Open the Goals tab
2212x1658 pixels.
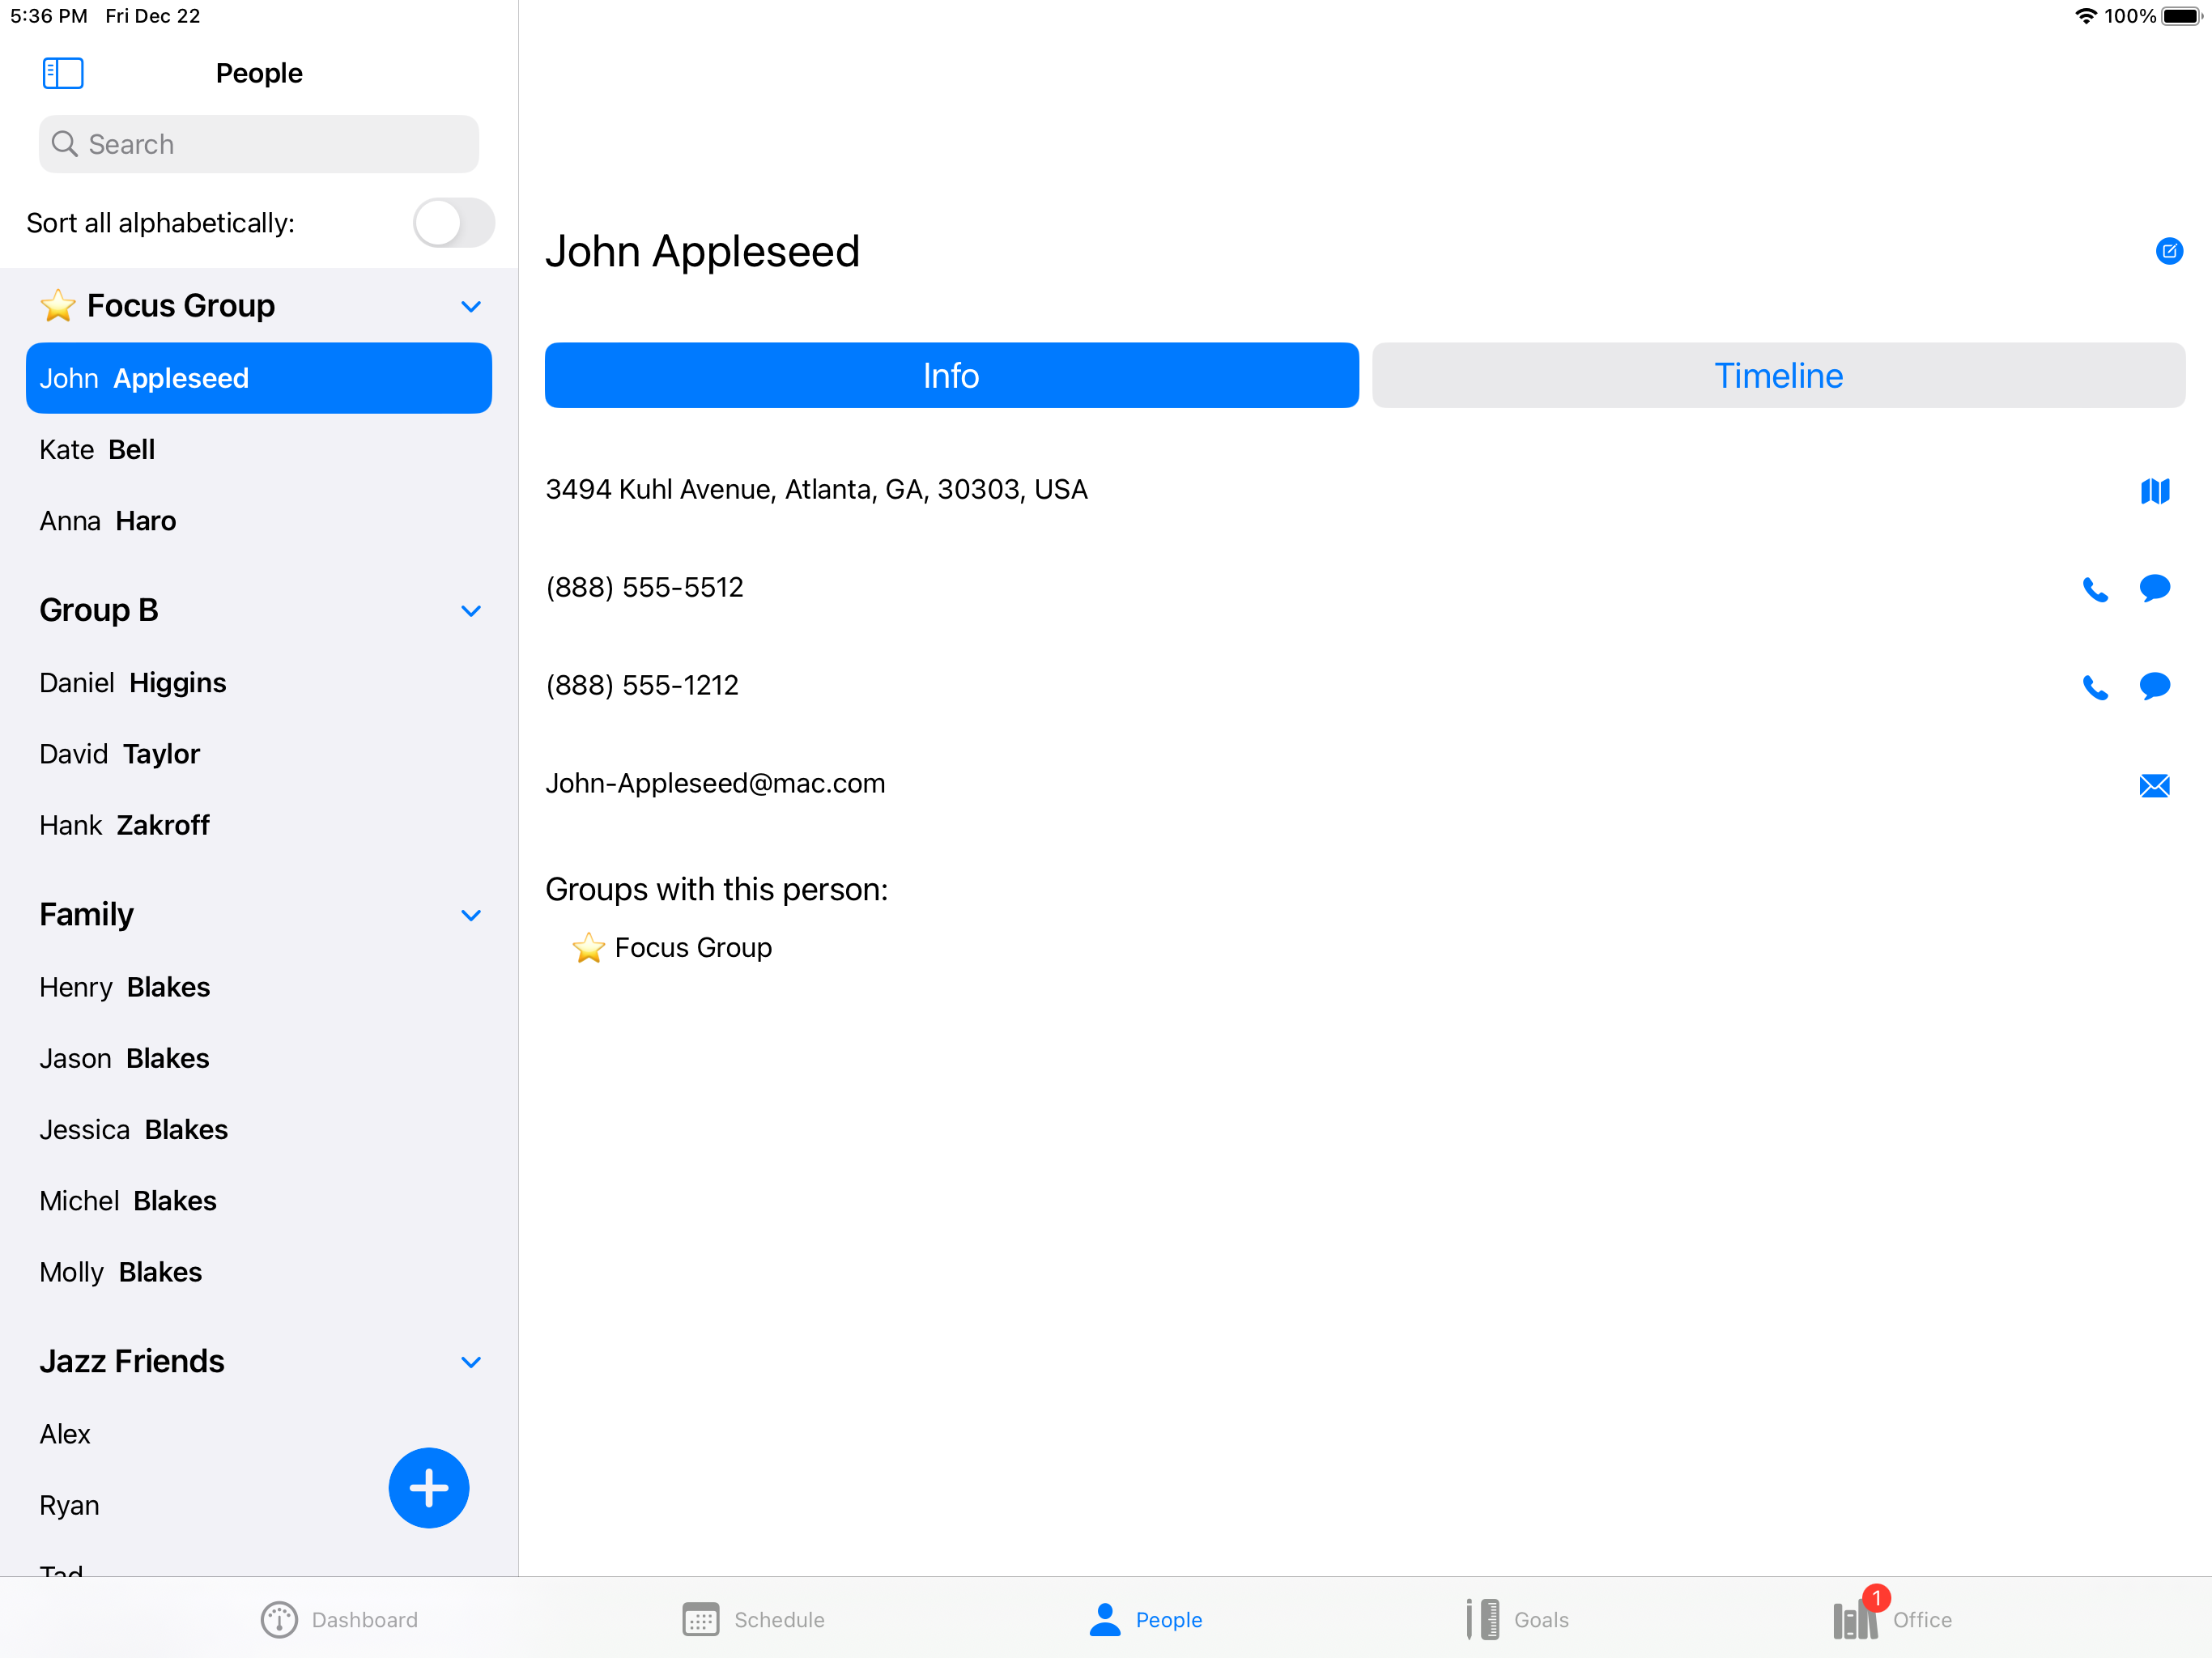(x=1517, y=1619)
